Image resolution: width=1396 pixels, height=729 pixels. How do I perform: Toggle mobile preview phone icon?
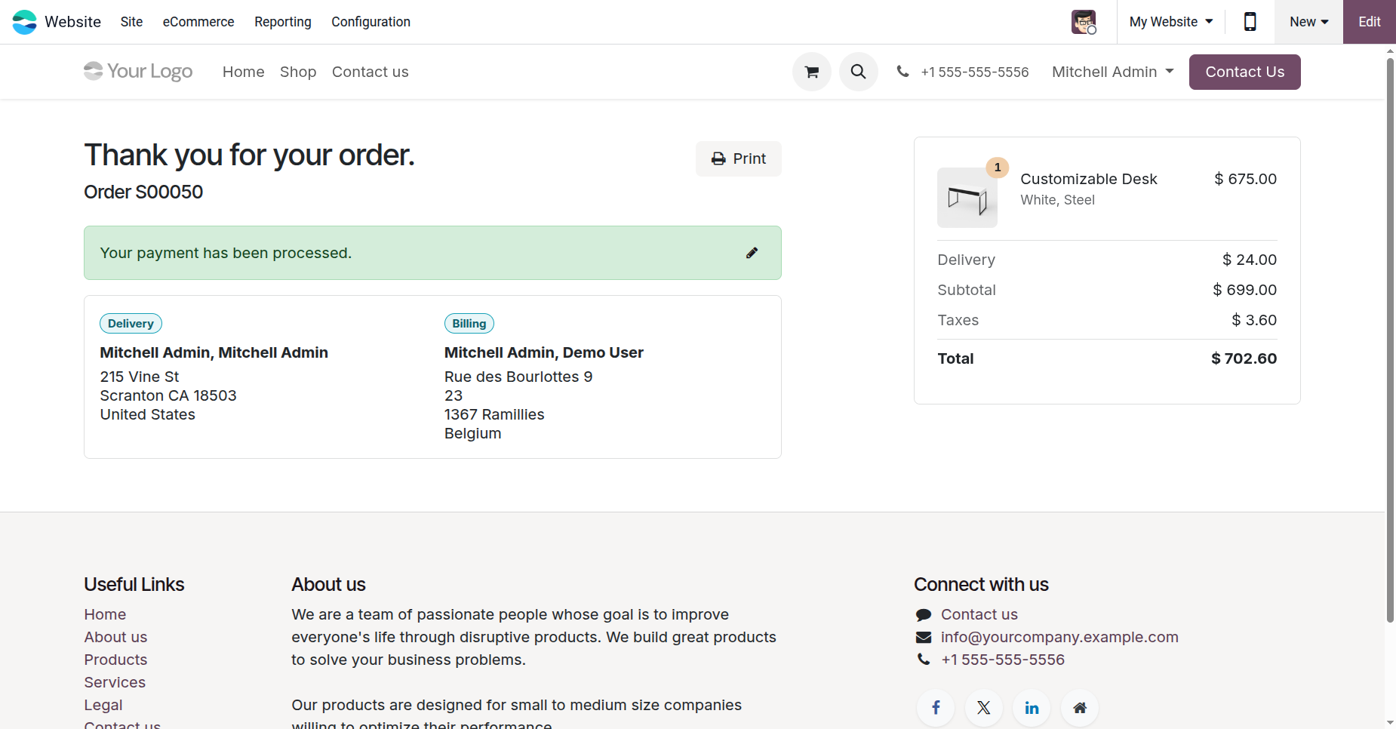pyautogui.click(x=1250, y=22)
